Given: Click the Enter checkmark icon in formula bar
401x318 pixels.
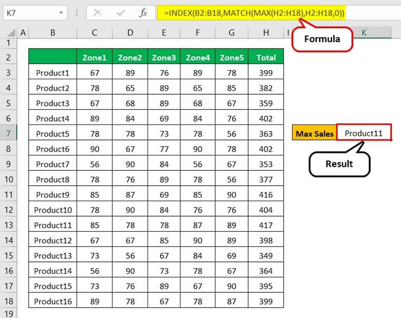Looking at the screenshot, I should pyautogui.click(x=120, y=12).
